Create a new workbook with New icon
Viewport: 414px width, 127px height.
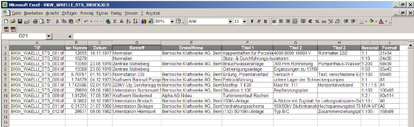6,21
